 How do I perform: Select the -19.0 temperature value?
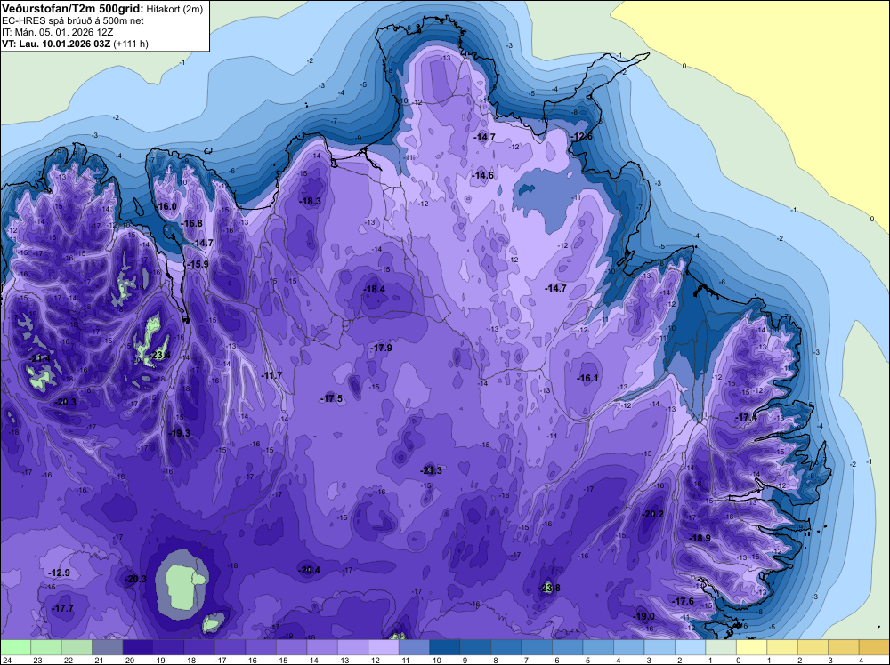pyautogui.click(x=644, y=616)
